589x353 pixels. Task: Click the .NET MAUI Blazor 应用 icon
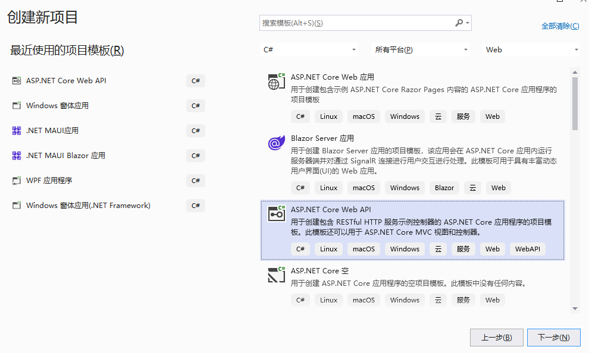17,155
